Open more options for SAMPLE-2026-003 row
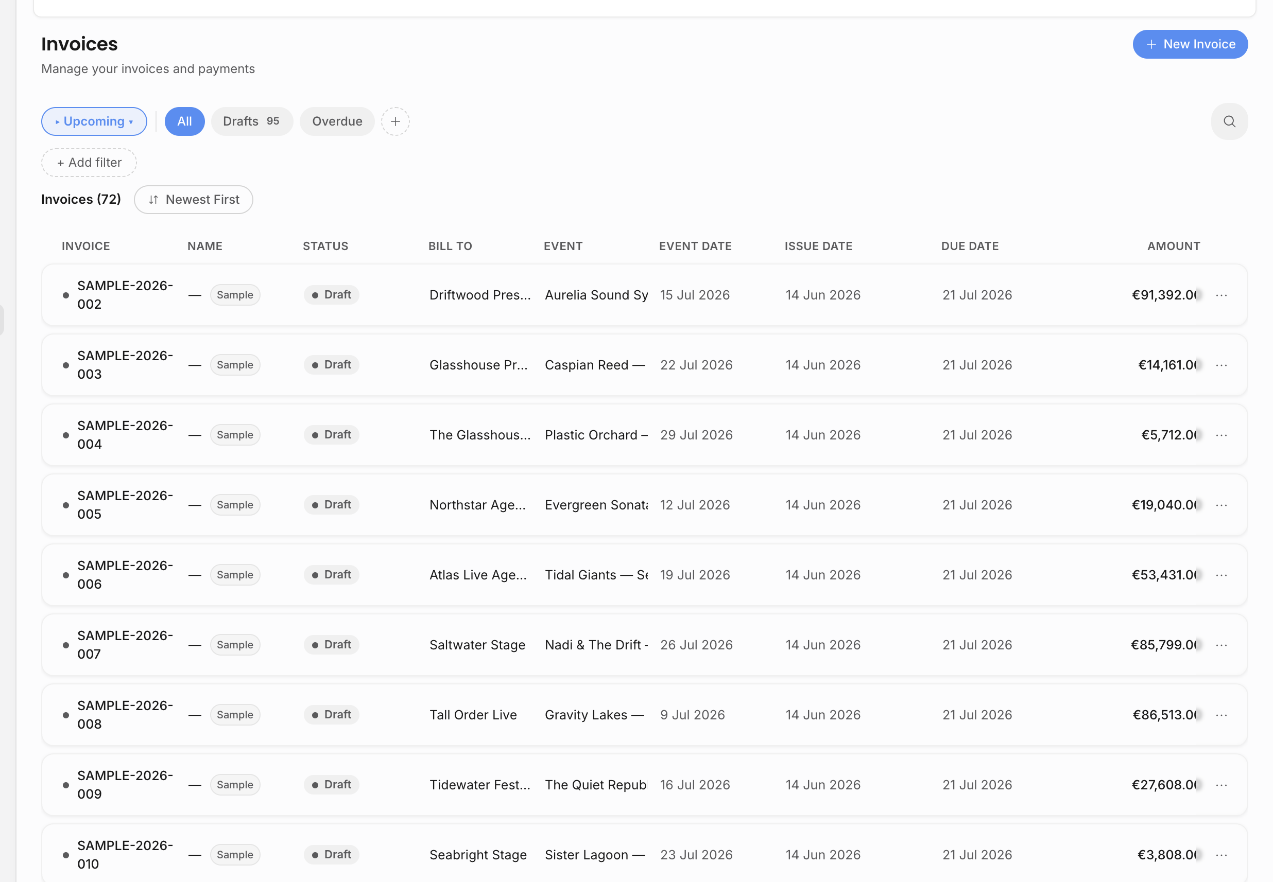1273x882 pixels. point(1221,365)
